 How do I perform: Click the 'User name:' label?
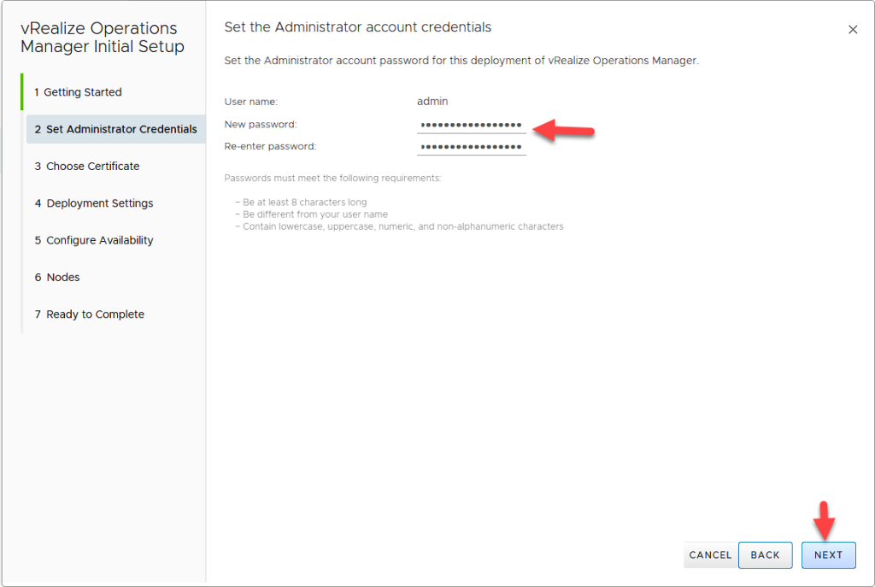click(250, 102)
